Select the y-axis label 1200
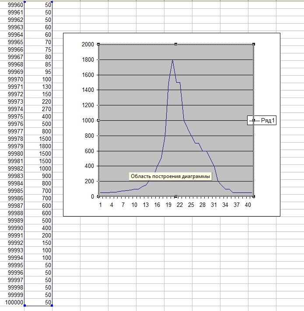Screen dimensions: 304x311 (87, 105)
